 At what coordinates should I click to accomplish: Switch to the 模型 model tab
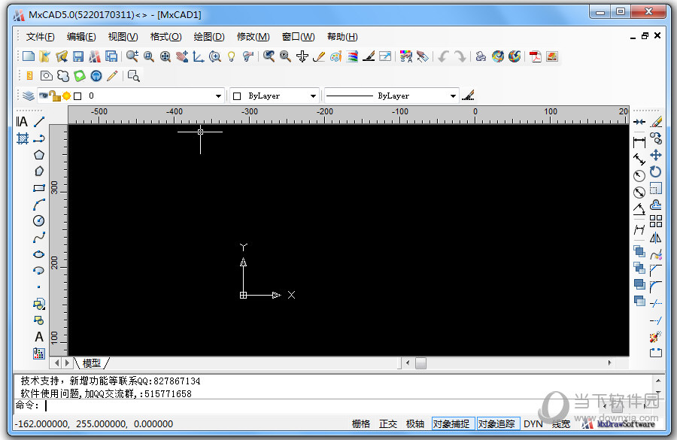[x=92, y=363]
